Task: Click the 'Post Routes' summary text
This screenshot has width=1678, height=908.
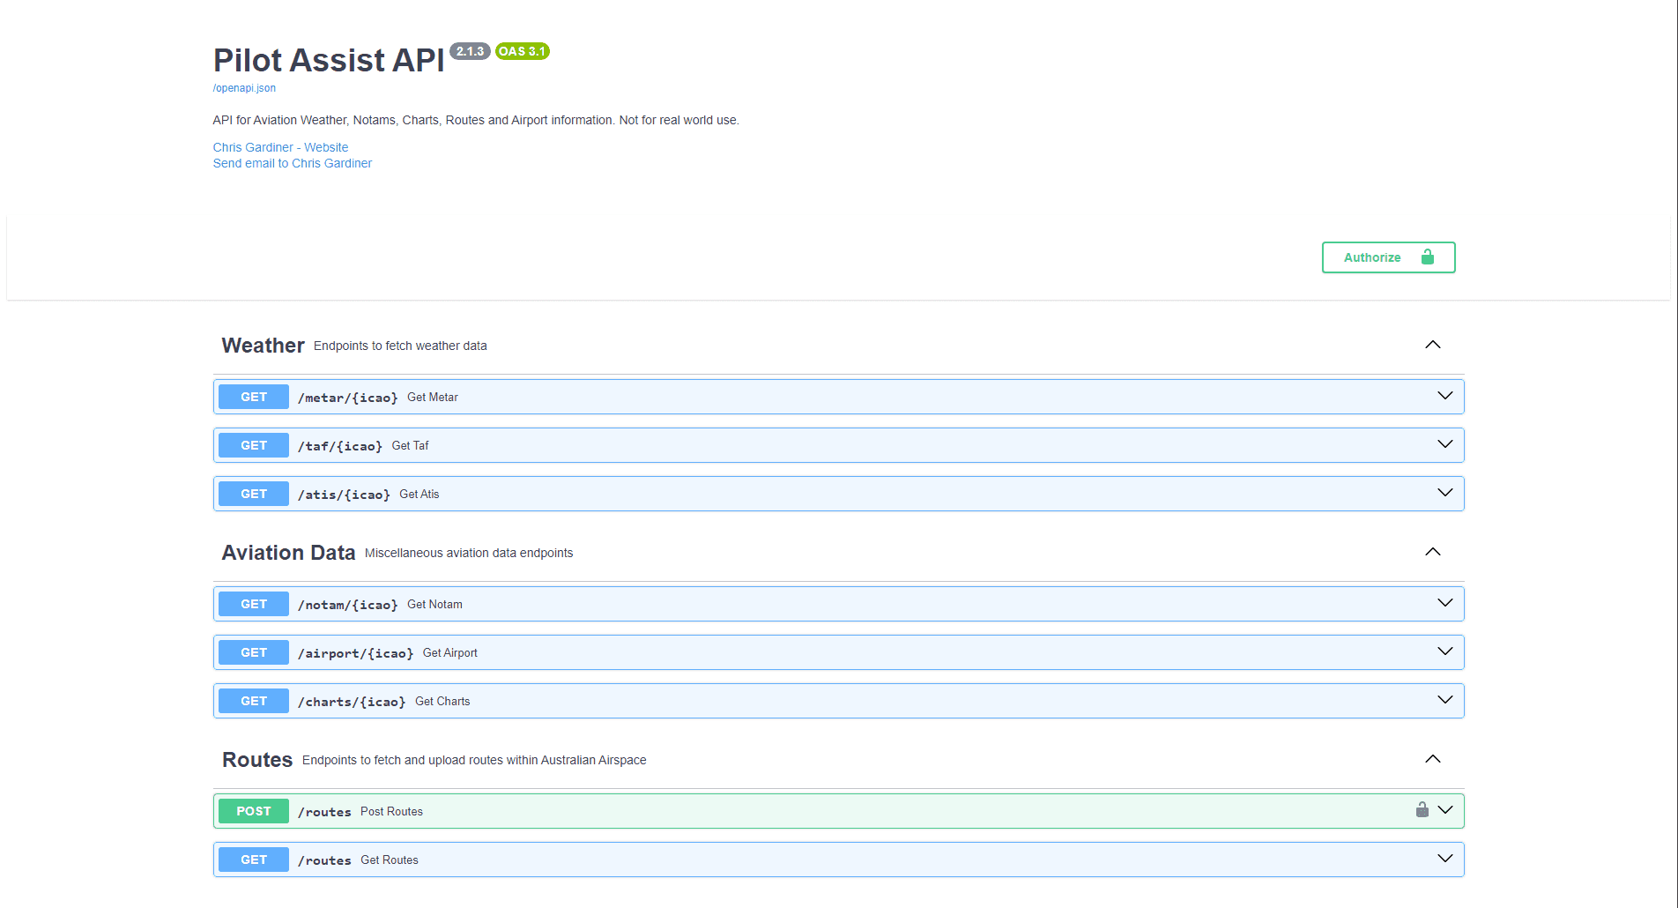Action: (391, 812)
